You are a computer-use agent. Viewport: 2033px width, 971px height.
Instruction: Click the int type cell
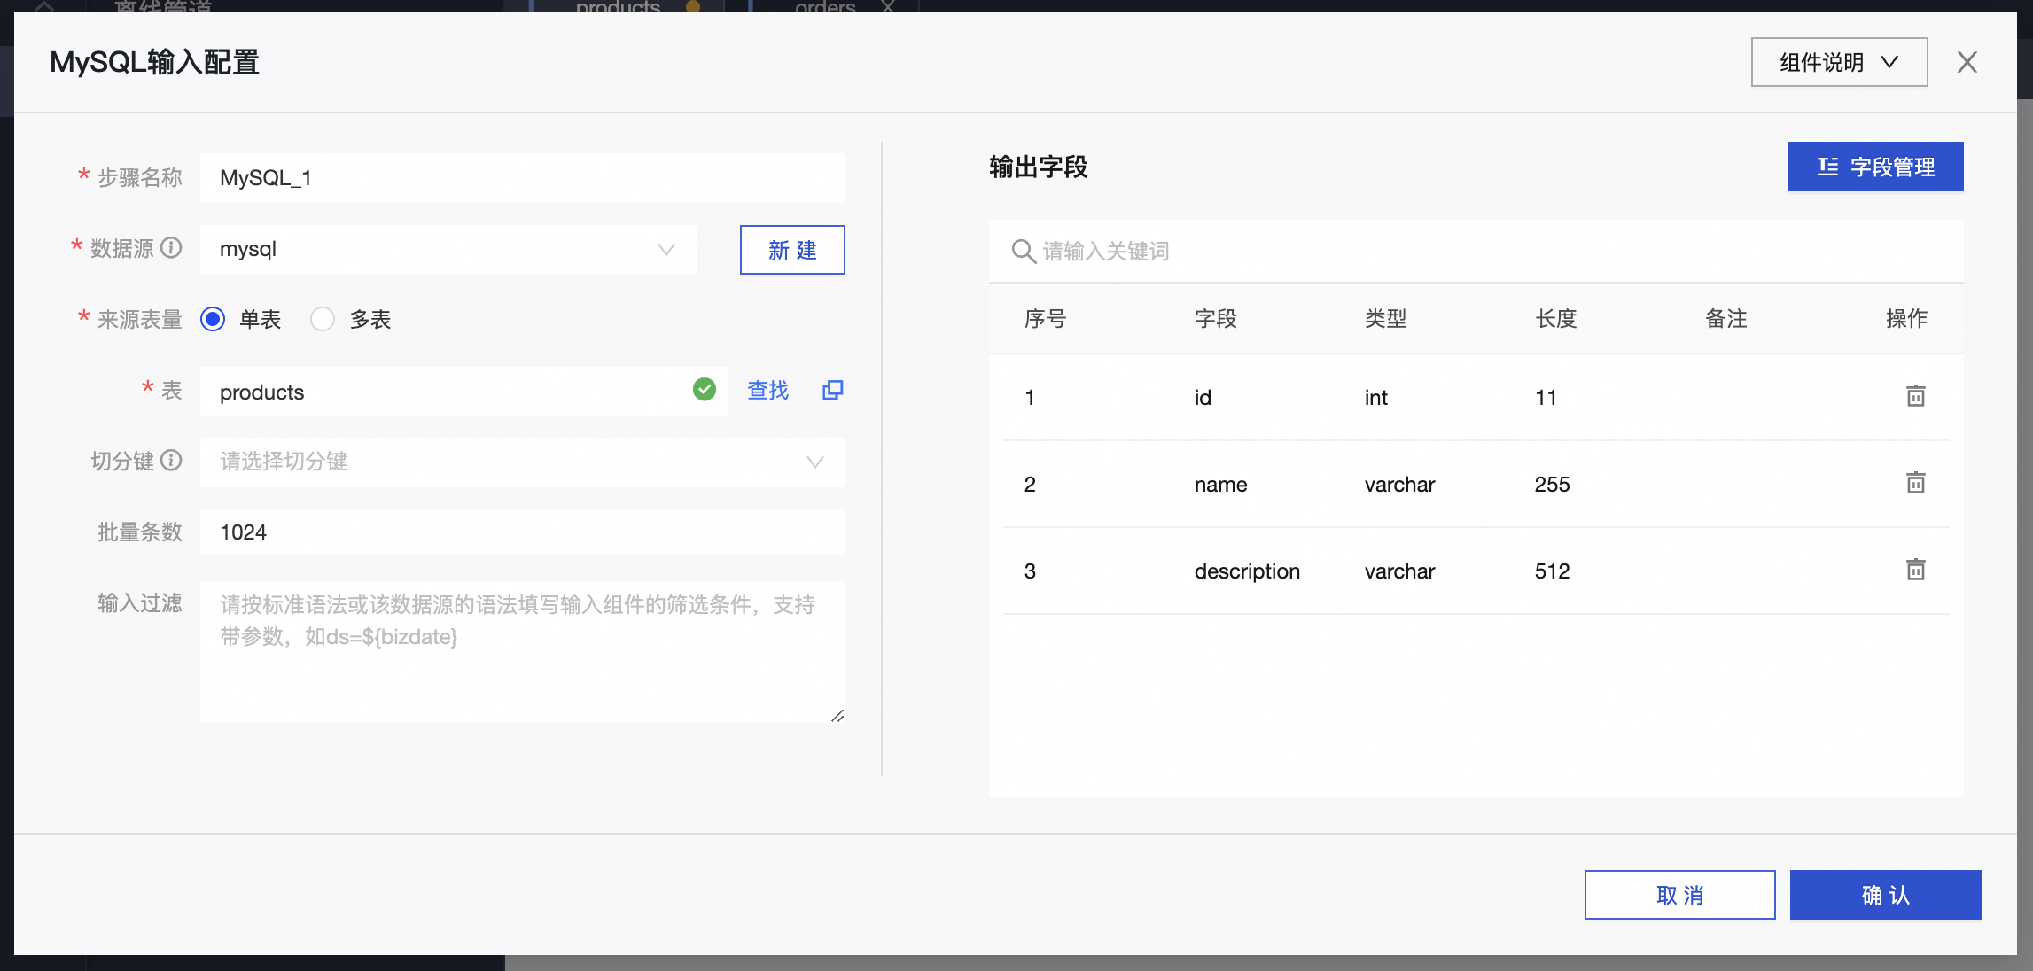pos(1375,398)
